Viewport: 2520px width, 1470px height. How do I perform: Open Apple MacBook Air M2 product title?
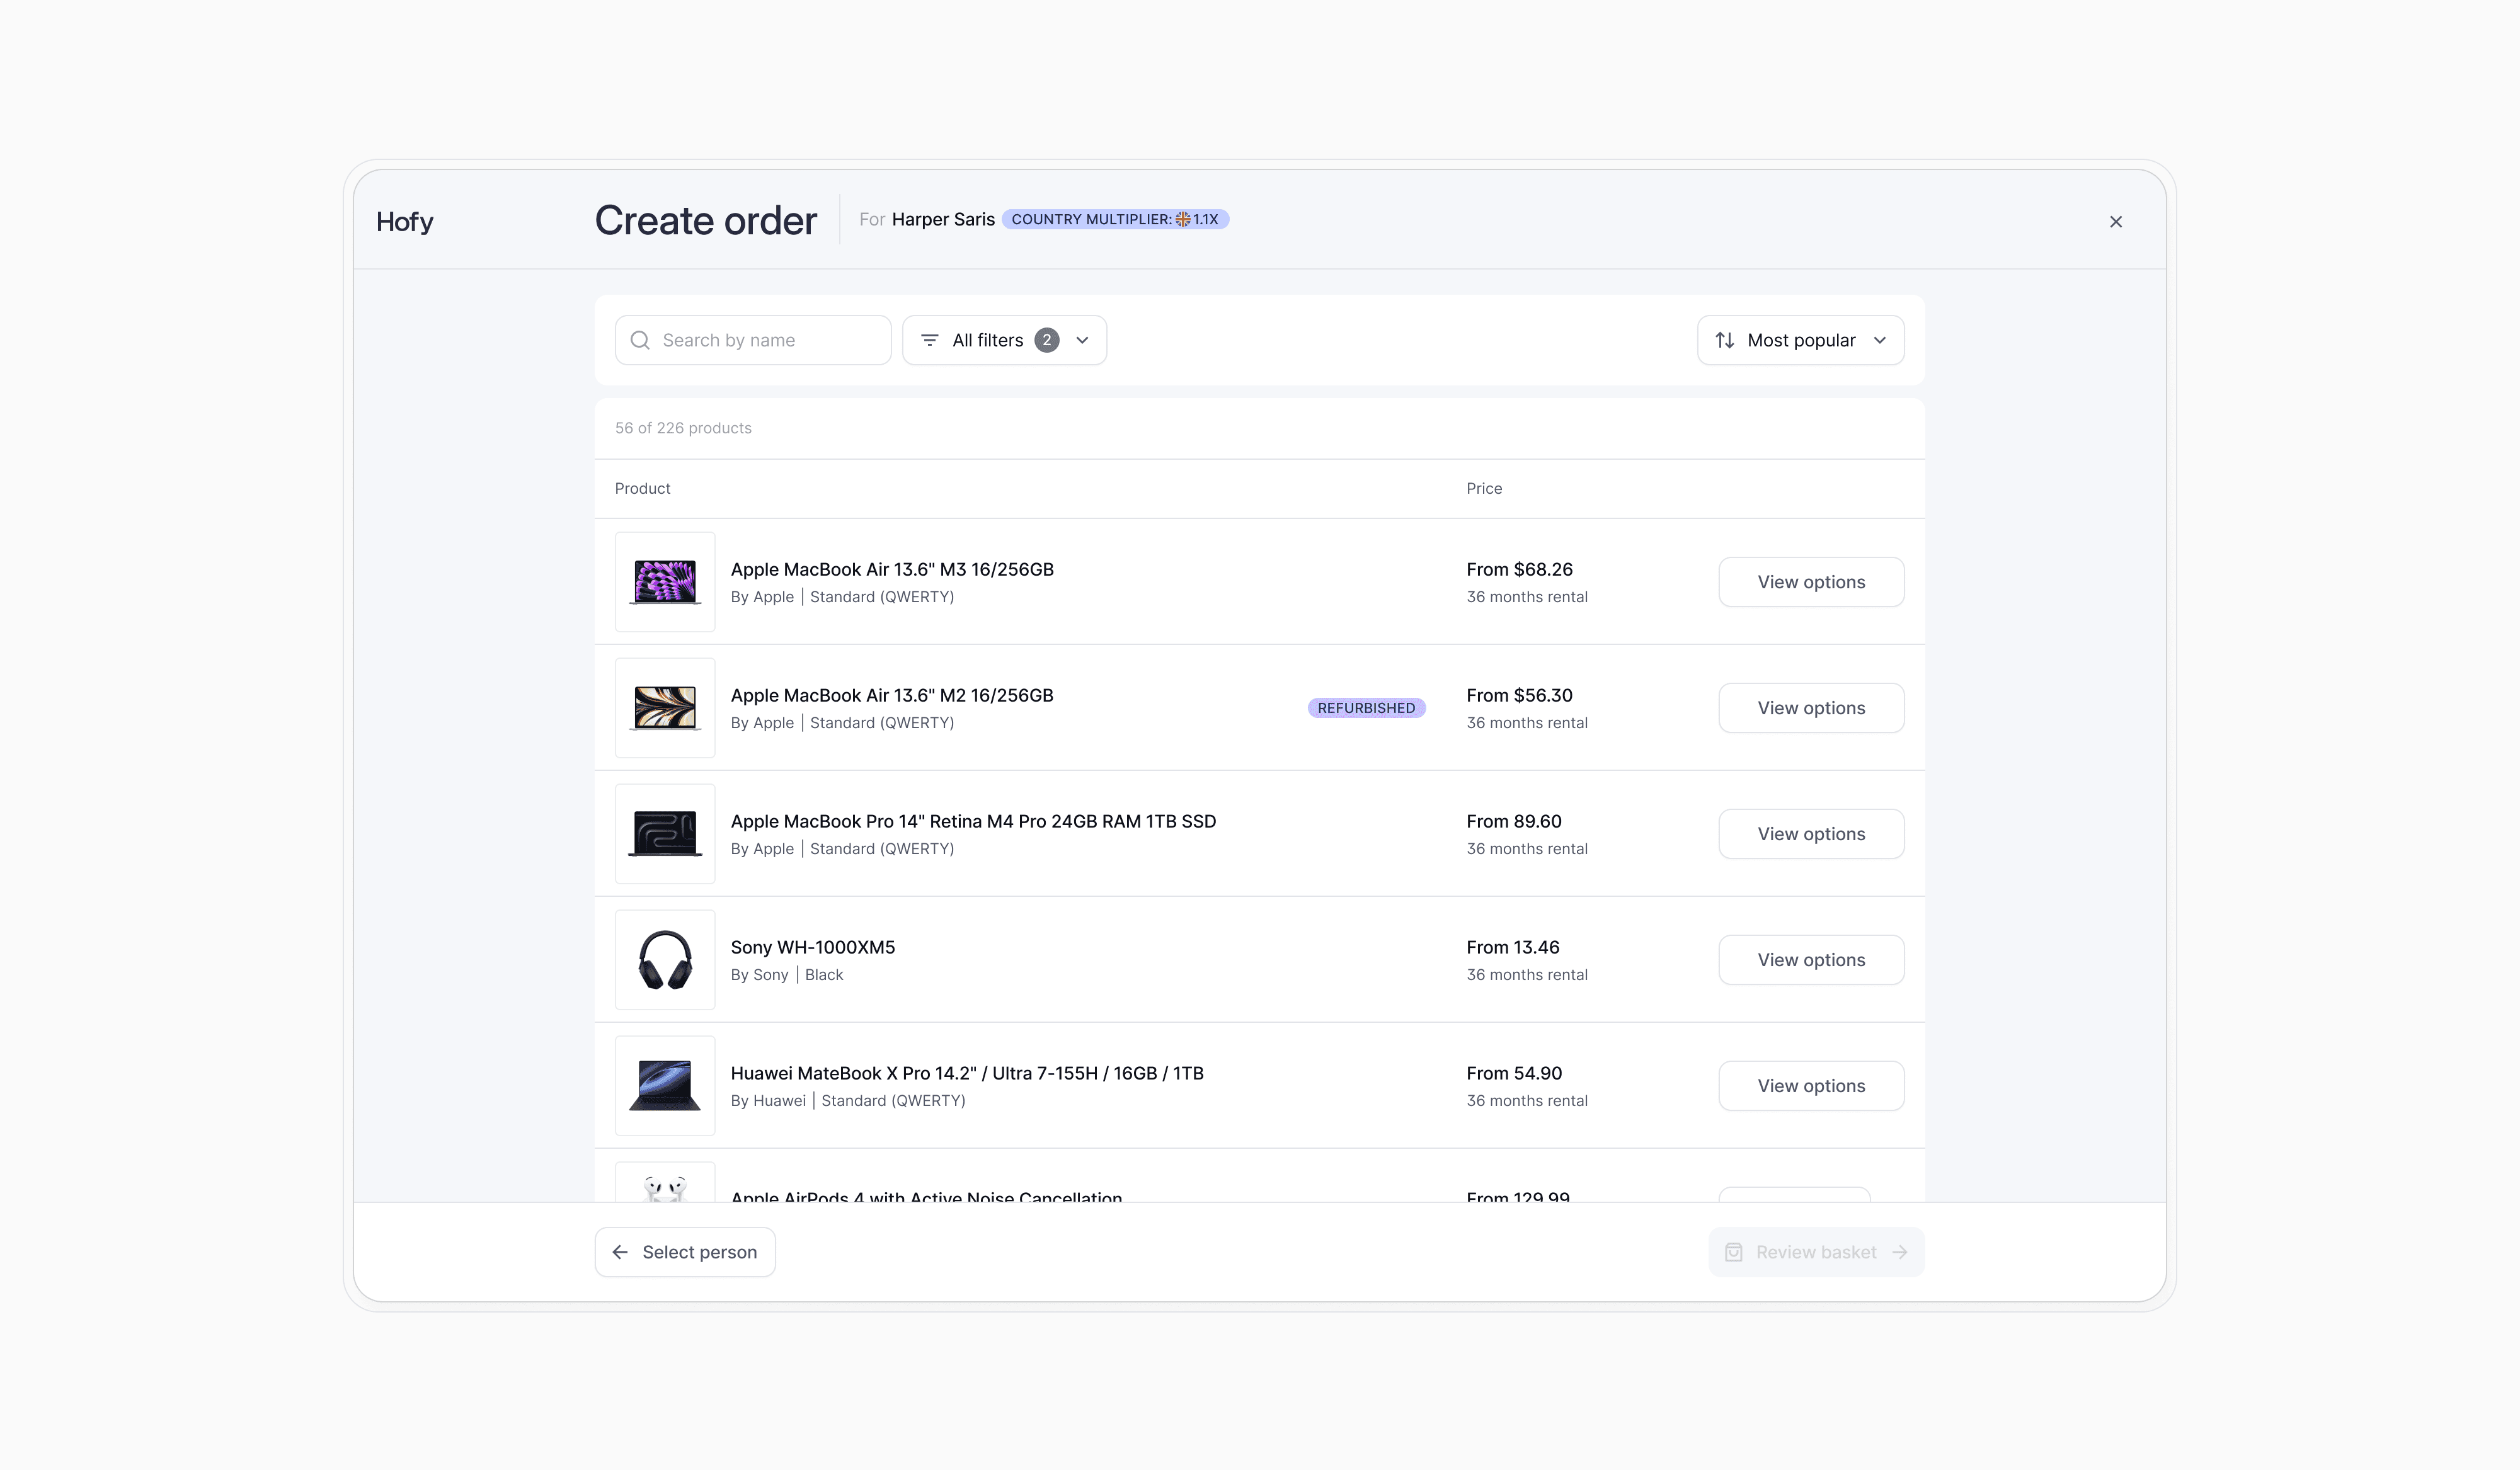[891, 695]
